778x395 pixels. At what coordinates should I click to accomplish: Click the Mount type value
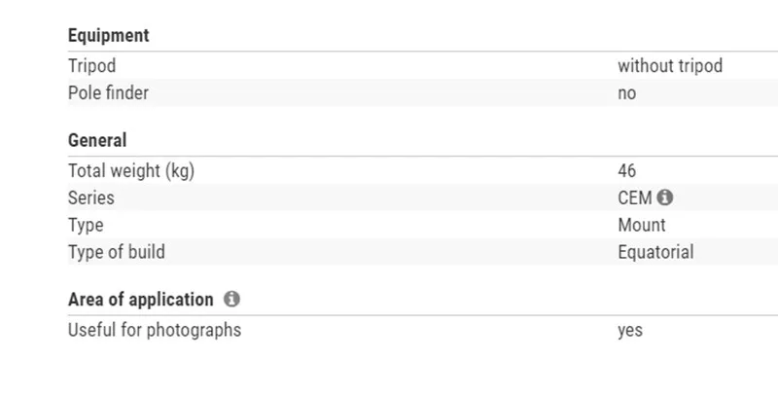pos(642,225)
